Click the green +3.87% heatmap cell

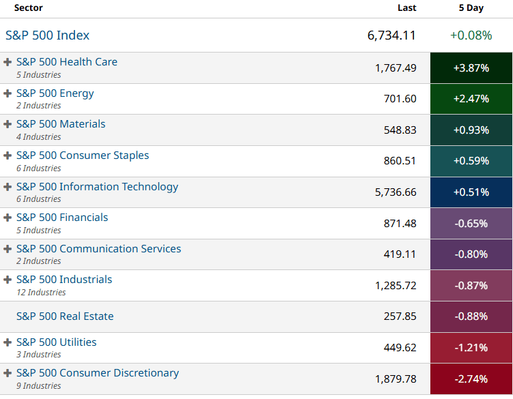click(x=471, y=68)
